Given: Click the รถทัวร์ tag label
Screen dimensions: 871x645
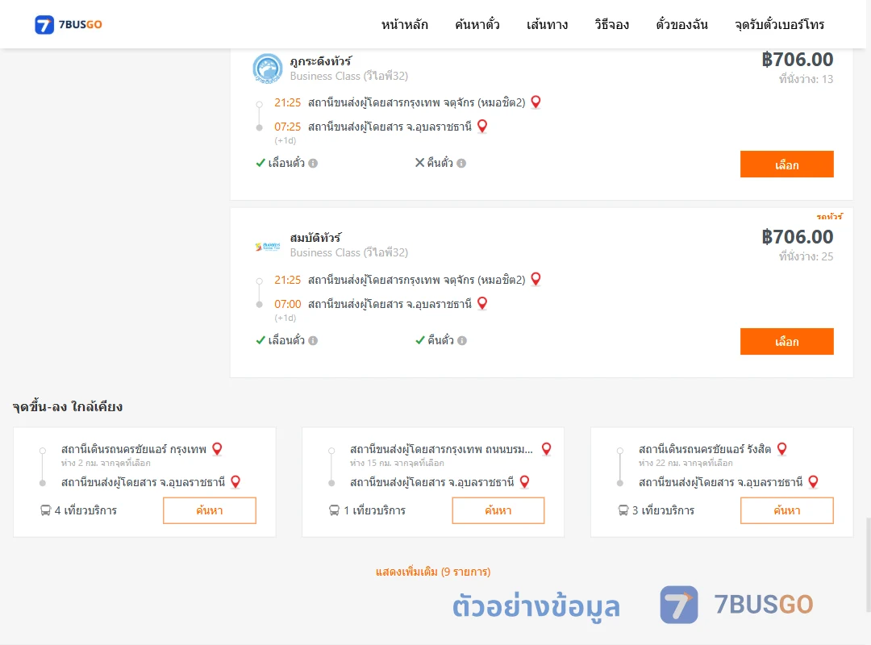Looking at the screenshot, I should pyautogui.click(x=829, y=217).
